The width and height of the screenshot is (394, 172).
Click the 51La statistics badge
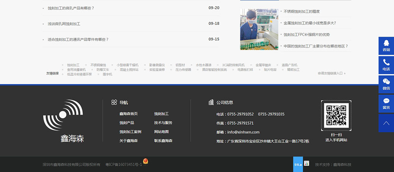click(x=298, y=164)
